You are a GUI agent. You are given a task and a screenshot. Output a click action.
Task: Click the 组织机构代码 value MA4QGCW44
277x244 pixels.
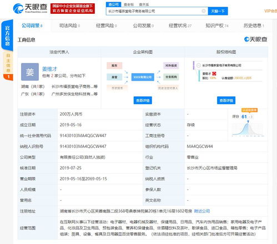point(200,147)
